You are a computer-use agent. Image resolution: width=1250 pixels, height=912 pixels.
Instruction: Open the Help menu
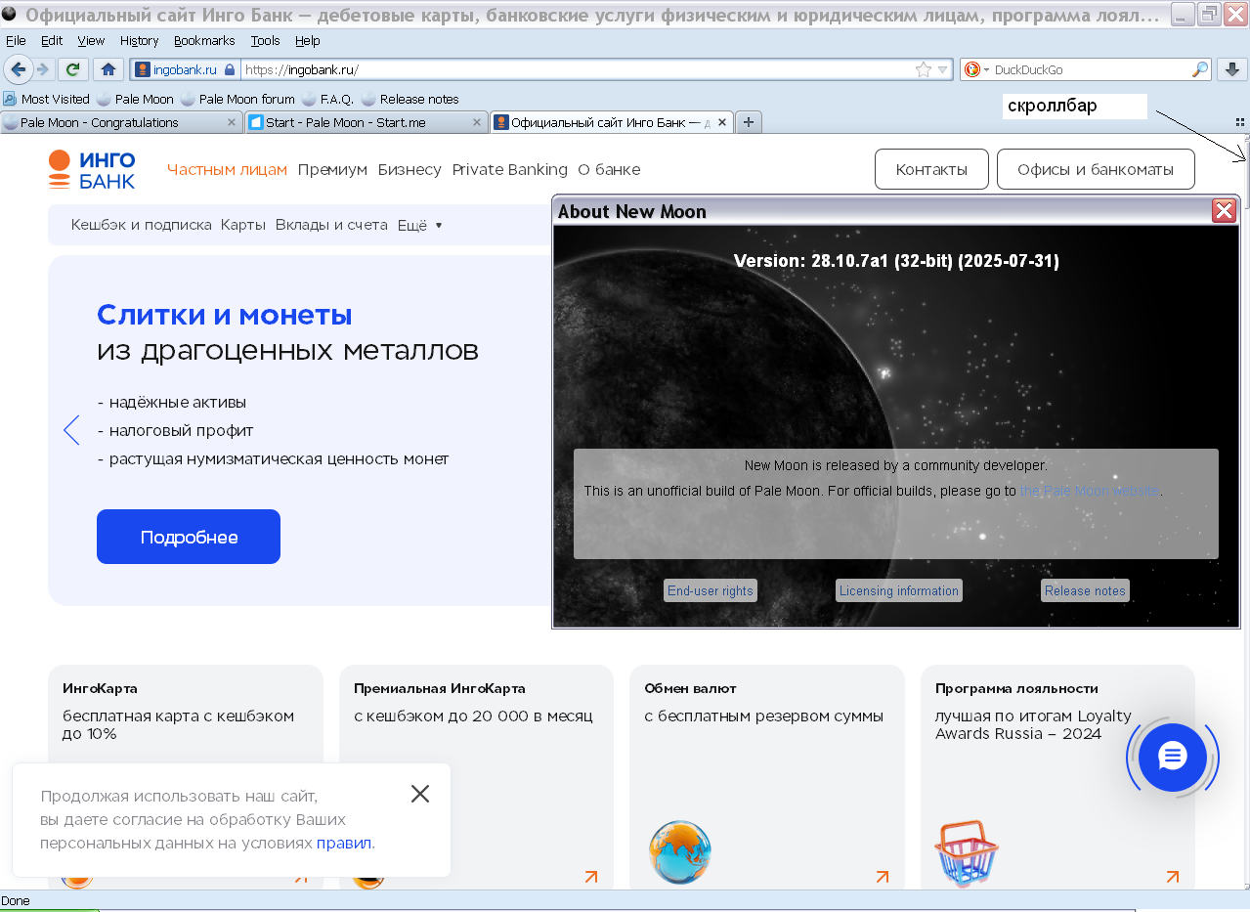tap(307, 41)
